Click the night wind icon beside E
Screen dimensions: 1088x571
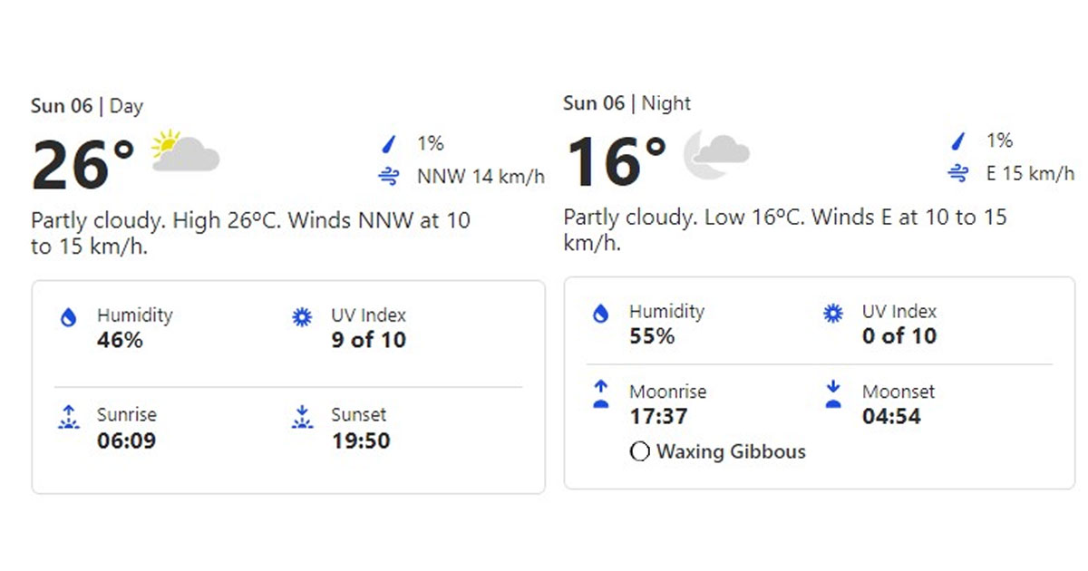957,173
